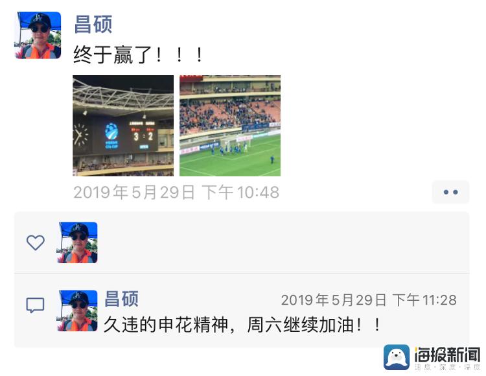Open 昌硕's profile avatar at top
Viewport: 486px width, 376px height.
pyautogui.click(x=38, y=35)
